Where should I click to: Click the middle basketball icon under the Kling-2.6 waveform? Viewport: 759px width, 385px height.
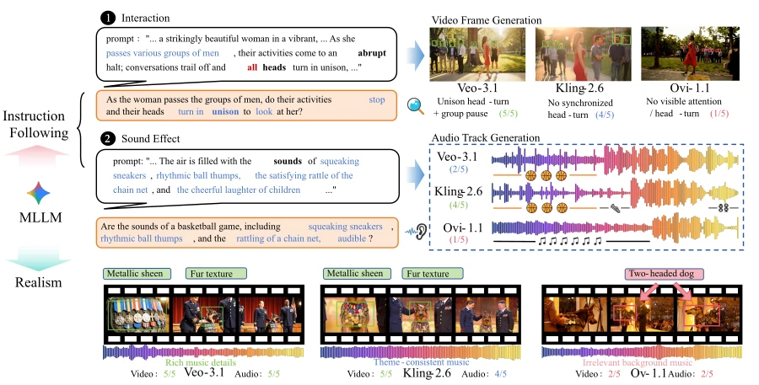pos(547,208)
